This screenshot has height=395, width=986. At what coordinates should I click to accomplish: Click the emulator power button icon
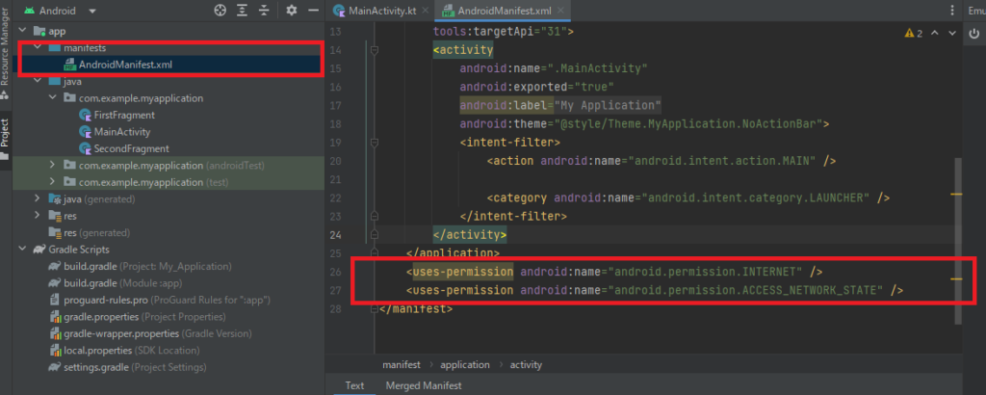pos(972,33)
